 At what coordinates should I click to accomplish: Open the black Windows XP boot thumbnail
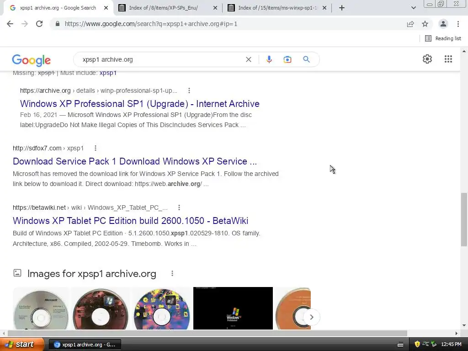[x=233, y=308]
